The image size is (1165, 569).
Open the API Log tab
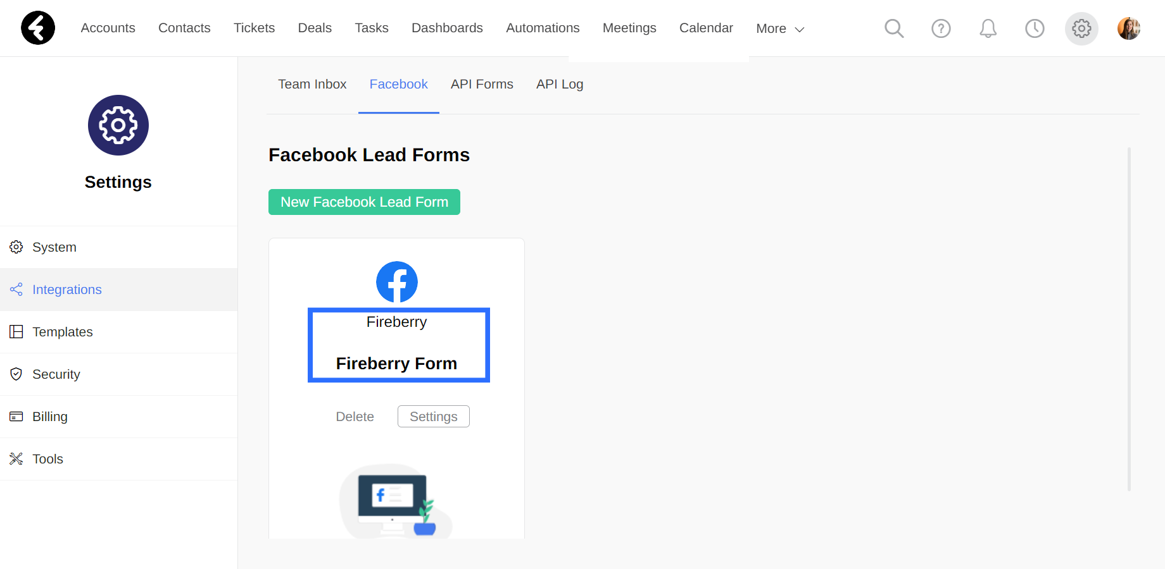click(x=560, y=84)
